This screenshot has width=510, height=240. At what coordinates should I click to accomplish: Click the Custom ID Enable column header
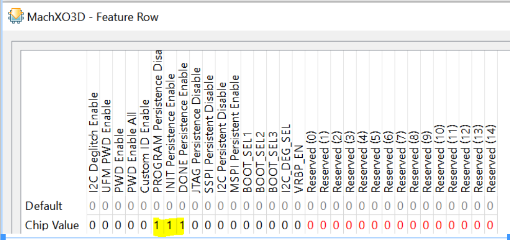point(144,147)
